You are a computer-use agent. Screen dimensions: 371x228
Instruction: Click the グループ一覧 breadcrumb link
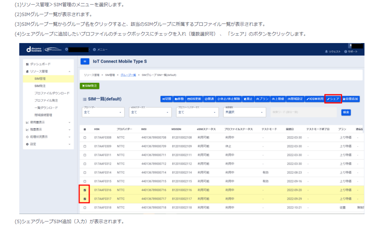pos(128,75)
